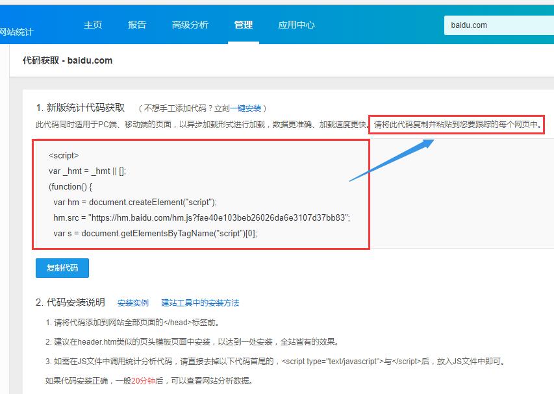Click the red 20分钟 text

pyautogui.click(x=143, y=380)
